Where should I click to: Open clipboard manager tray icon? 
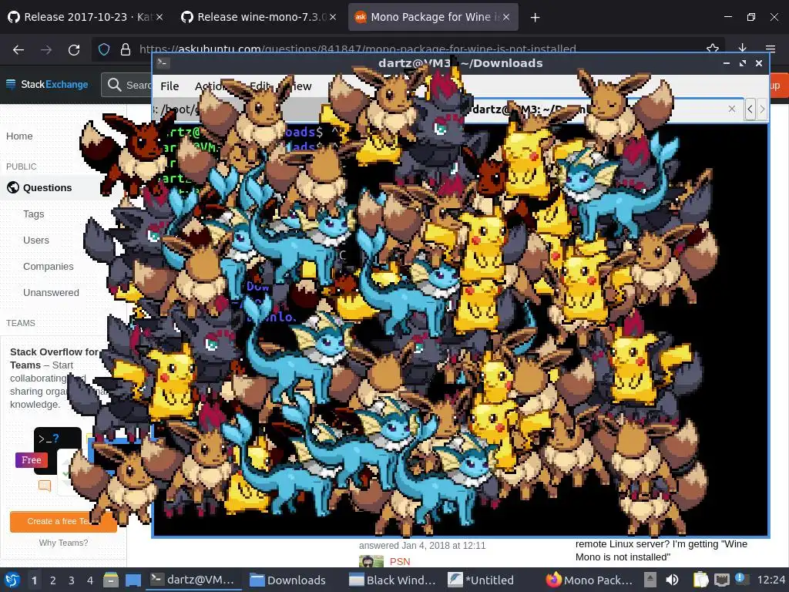[x=700, y=580]
